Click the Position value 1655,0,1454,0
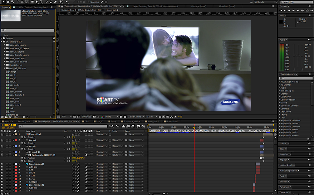314x195 pixels. tap(78, 158)
